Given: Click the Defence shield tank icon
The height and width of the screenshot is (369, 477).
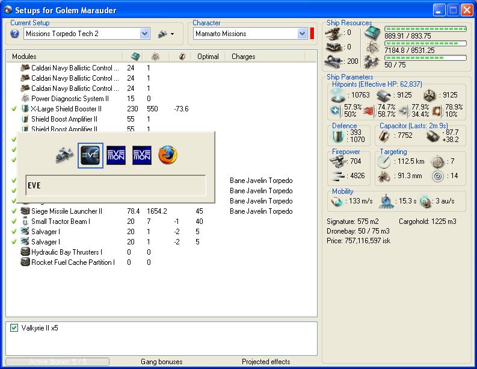Looking at the screenshot, I should 337,136.
